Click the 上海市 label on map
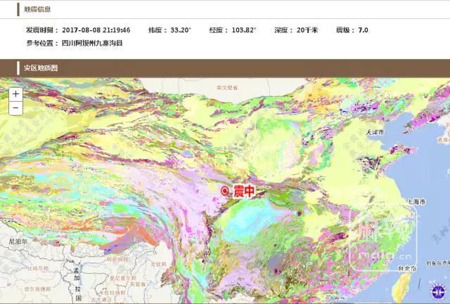The height and width of the screenshot is (304, 450). (x=417, y=201)
